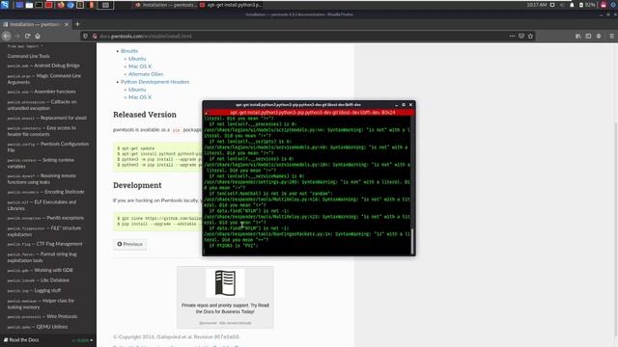
Task: Close the Installation — pwntools browser tab
Action: (x=67, y=24)
